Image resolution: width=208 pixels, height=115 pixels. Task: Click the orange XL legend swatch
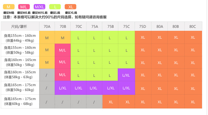[x=71, y=7]
